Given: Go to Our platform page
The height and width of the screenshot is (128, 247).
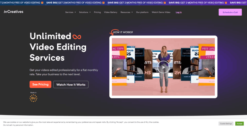Looking at the screenshot, I should [142, 12].
